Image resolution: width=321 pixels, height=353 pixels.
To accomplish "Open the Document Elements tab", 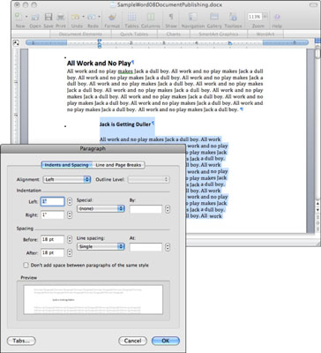I will click(x=80, y=34).
